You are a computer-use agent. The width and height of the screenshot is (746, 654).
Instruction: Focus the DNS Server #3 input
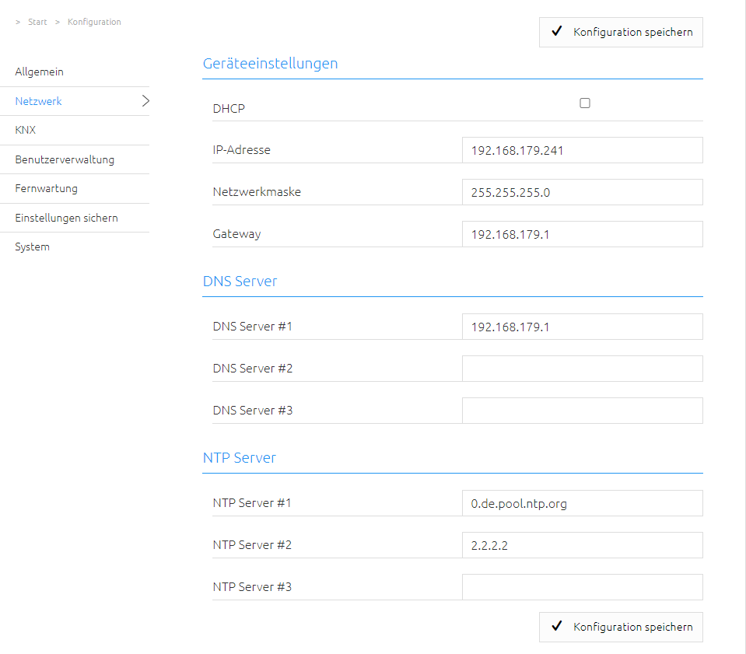(583, 411)
